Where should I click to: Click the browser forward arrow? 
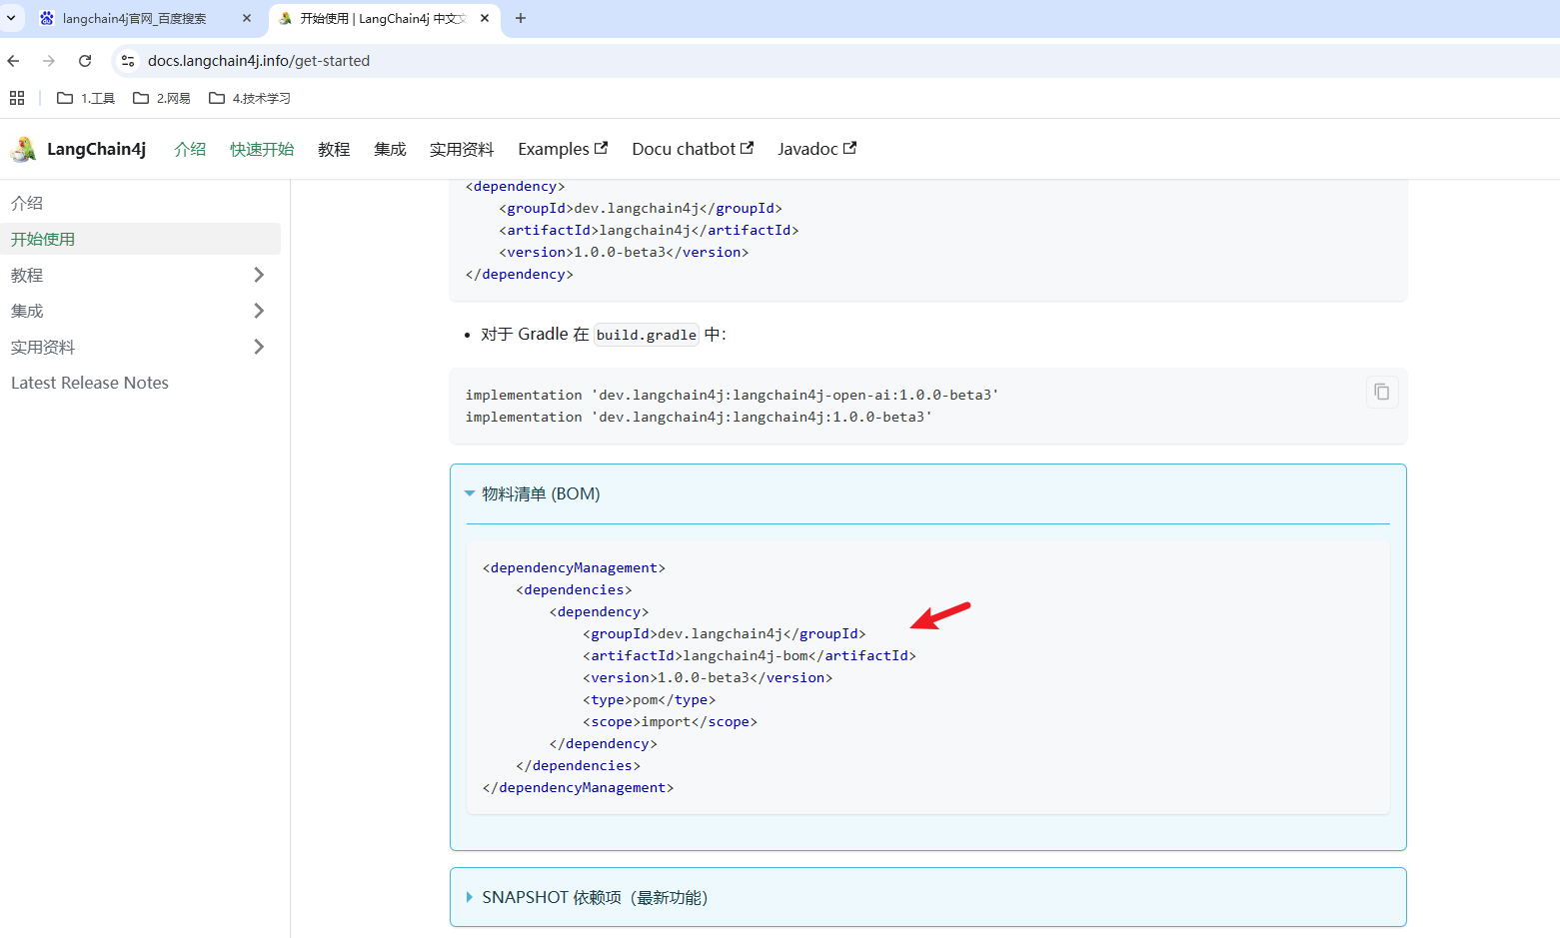click(49, 61)
